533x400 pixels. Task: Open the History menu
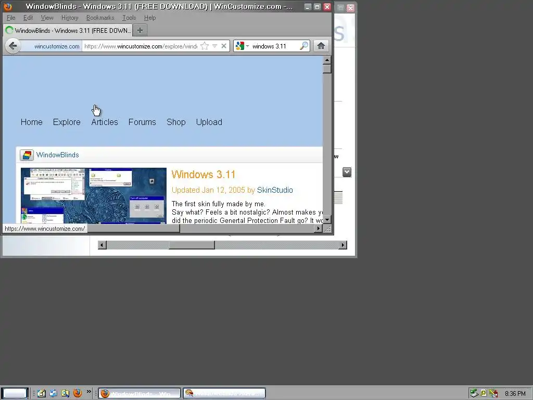point(70,18)
